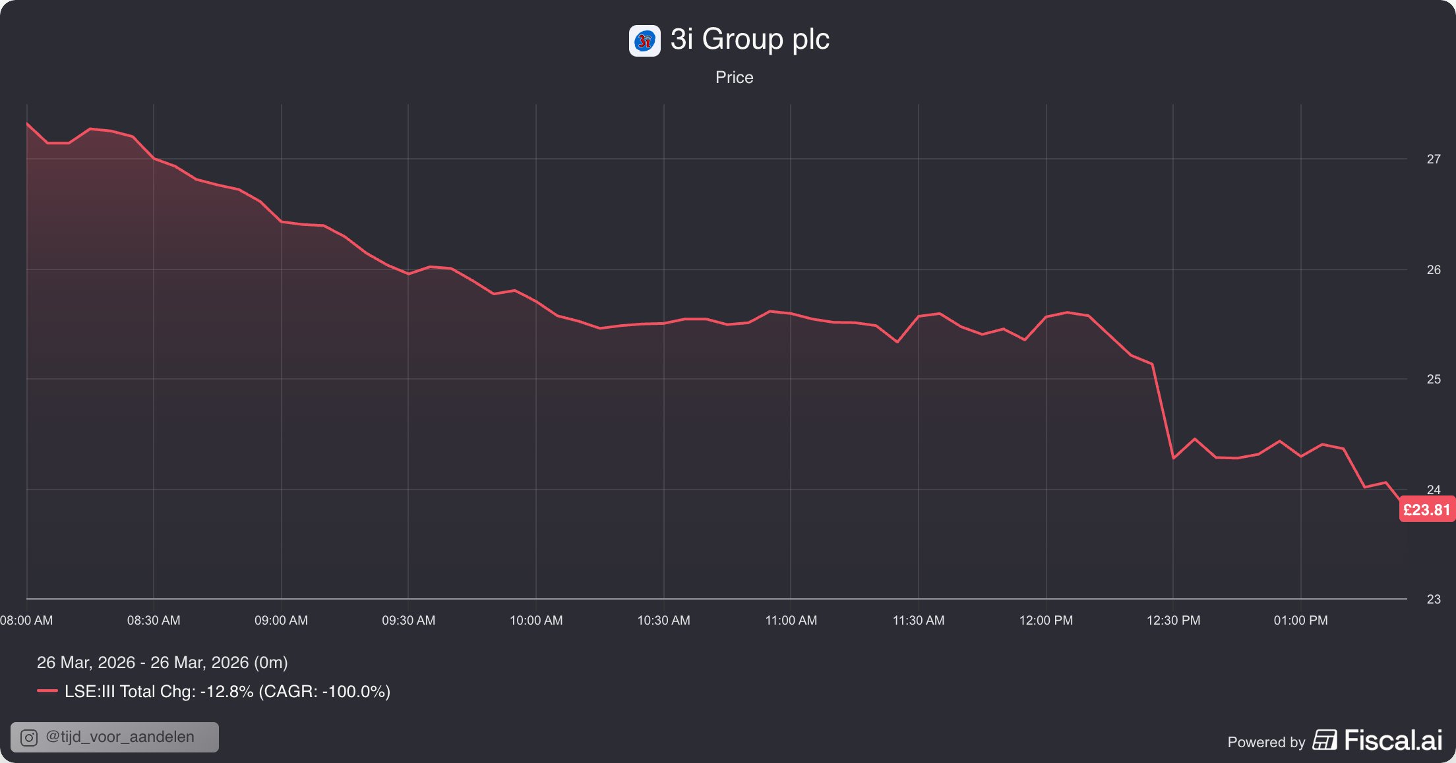
Task: Click the 01:00 PM time axis label
Action: 1300,620
